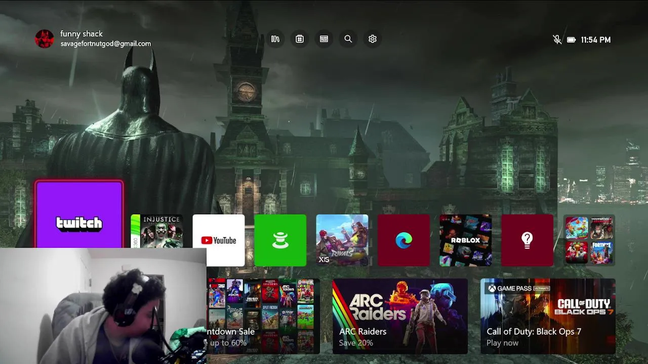Click the muted microphone status icon
Viewport: 648px width, 364px height.
click(557, 39)
